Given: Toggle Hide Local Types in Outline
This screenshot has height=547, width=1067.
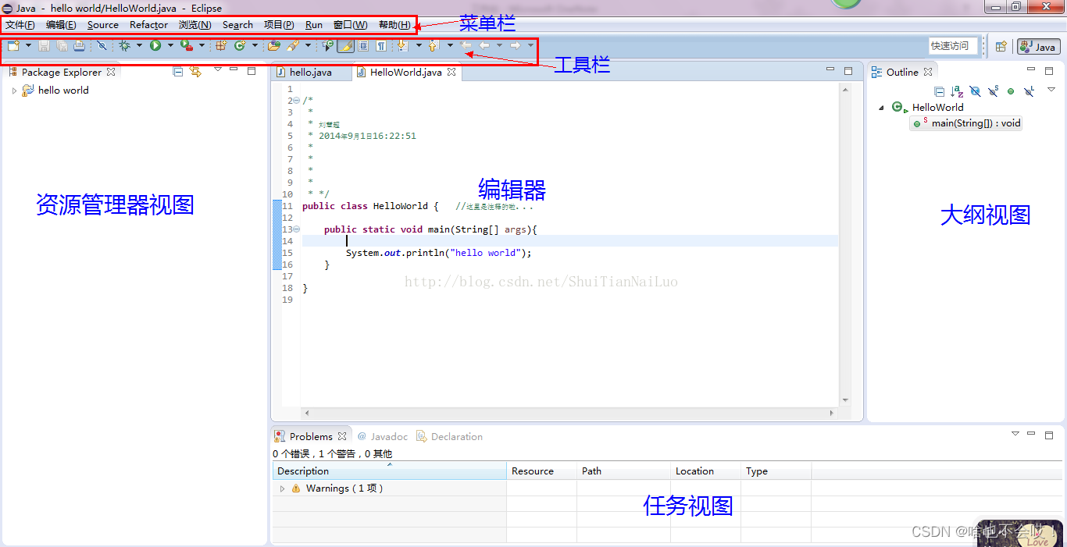Looking at the screenshot, I should (1029, 91).
